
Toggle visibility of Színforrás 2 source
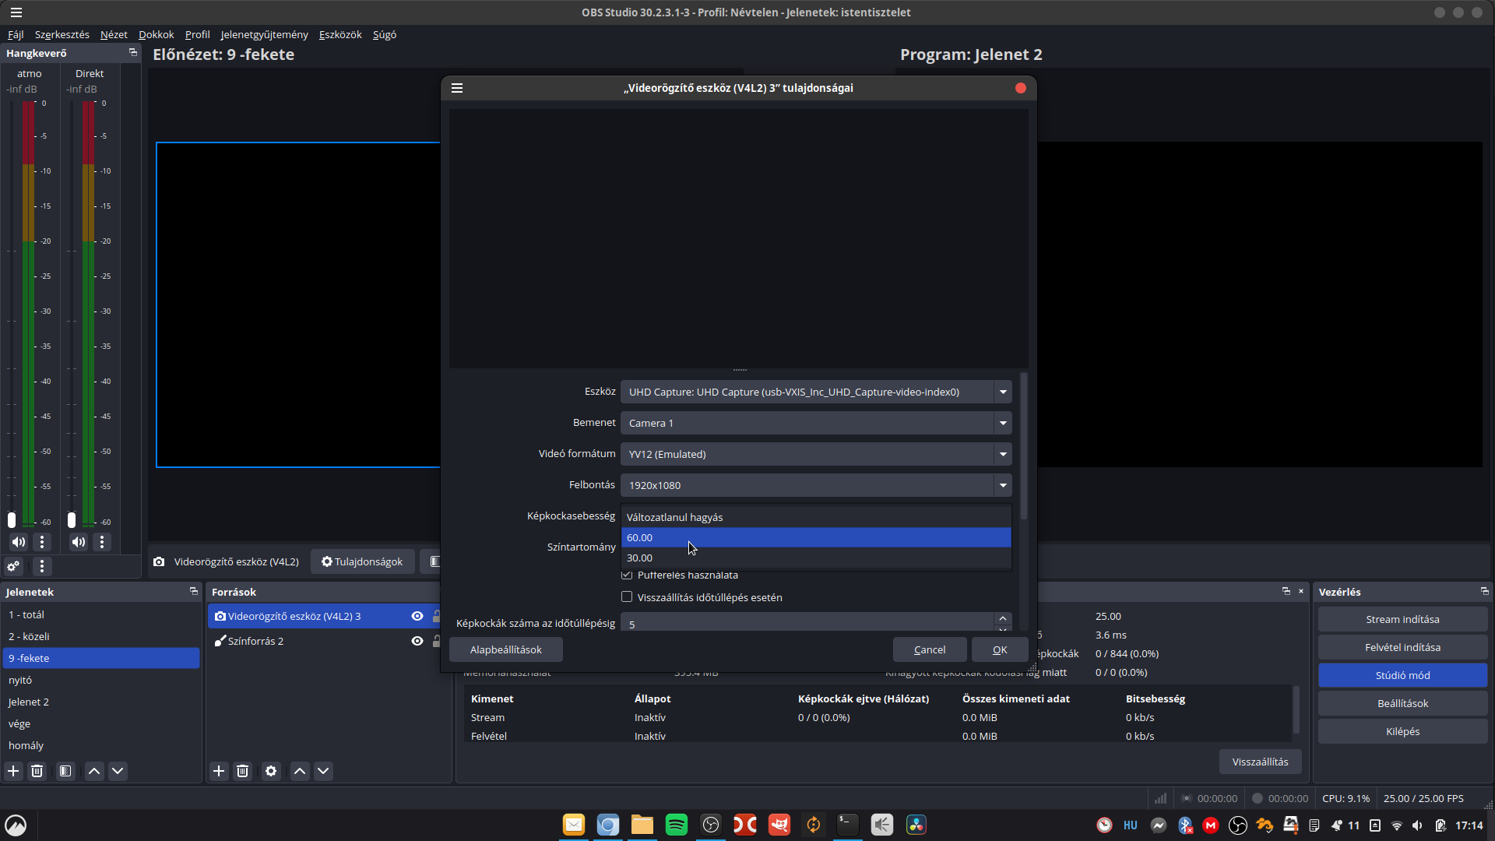click(417, 641)
